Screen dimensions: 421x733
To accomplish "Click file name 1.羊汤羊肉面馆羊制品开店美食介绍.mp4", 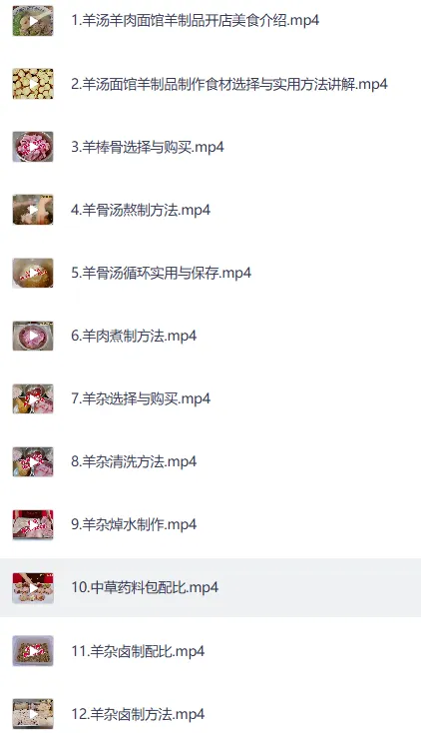I will [196, 21].
